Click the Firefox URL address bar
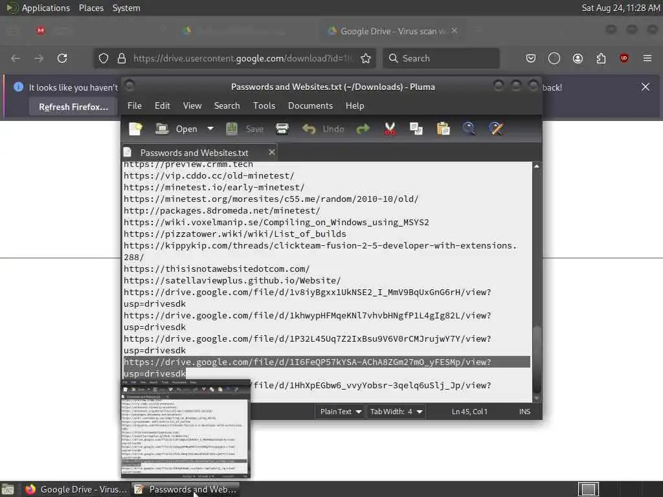Viewport: 663px width, 497px height. (242, 58)
